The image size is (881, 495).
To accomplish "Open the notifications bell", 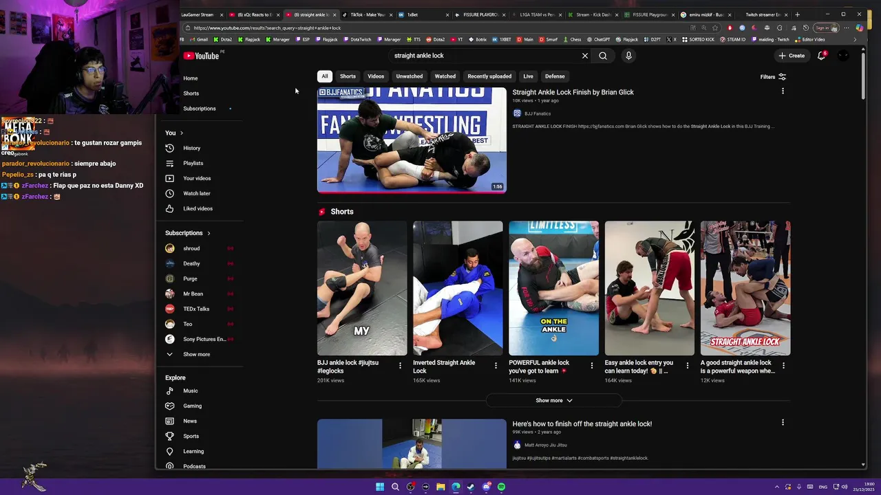I will [x=821, y=56].
